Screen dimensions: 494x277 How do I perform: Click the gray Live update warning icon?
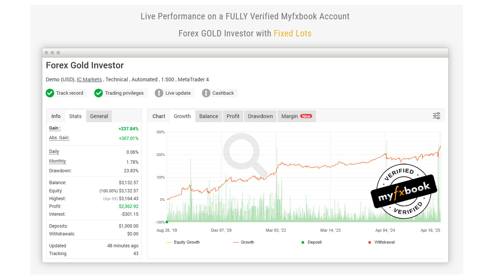(x=159, y=93)
